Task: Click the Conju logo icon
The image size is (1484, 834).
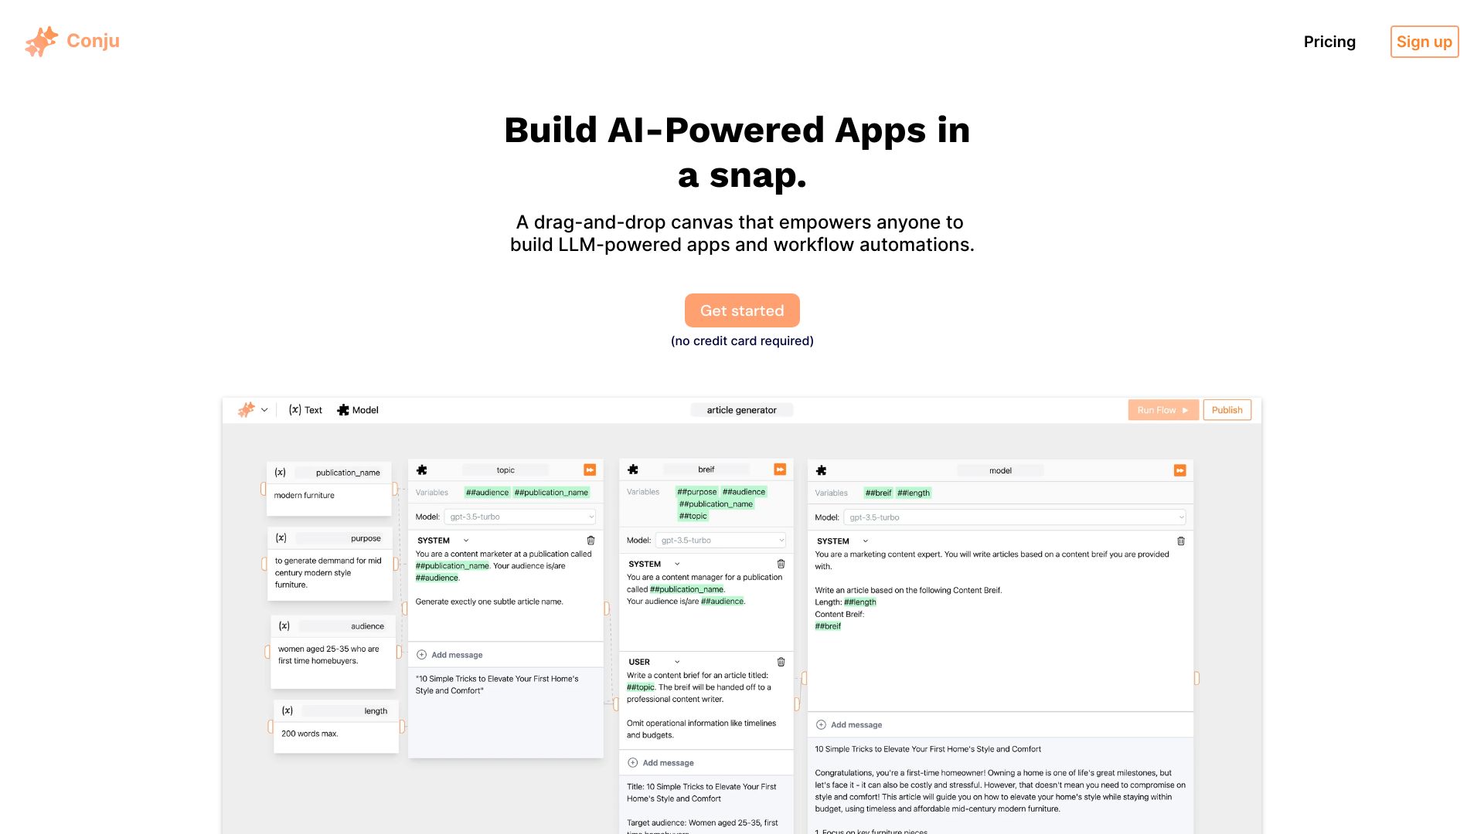Action: click(38, 41)
